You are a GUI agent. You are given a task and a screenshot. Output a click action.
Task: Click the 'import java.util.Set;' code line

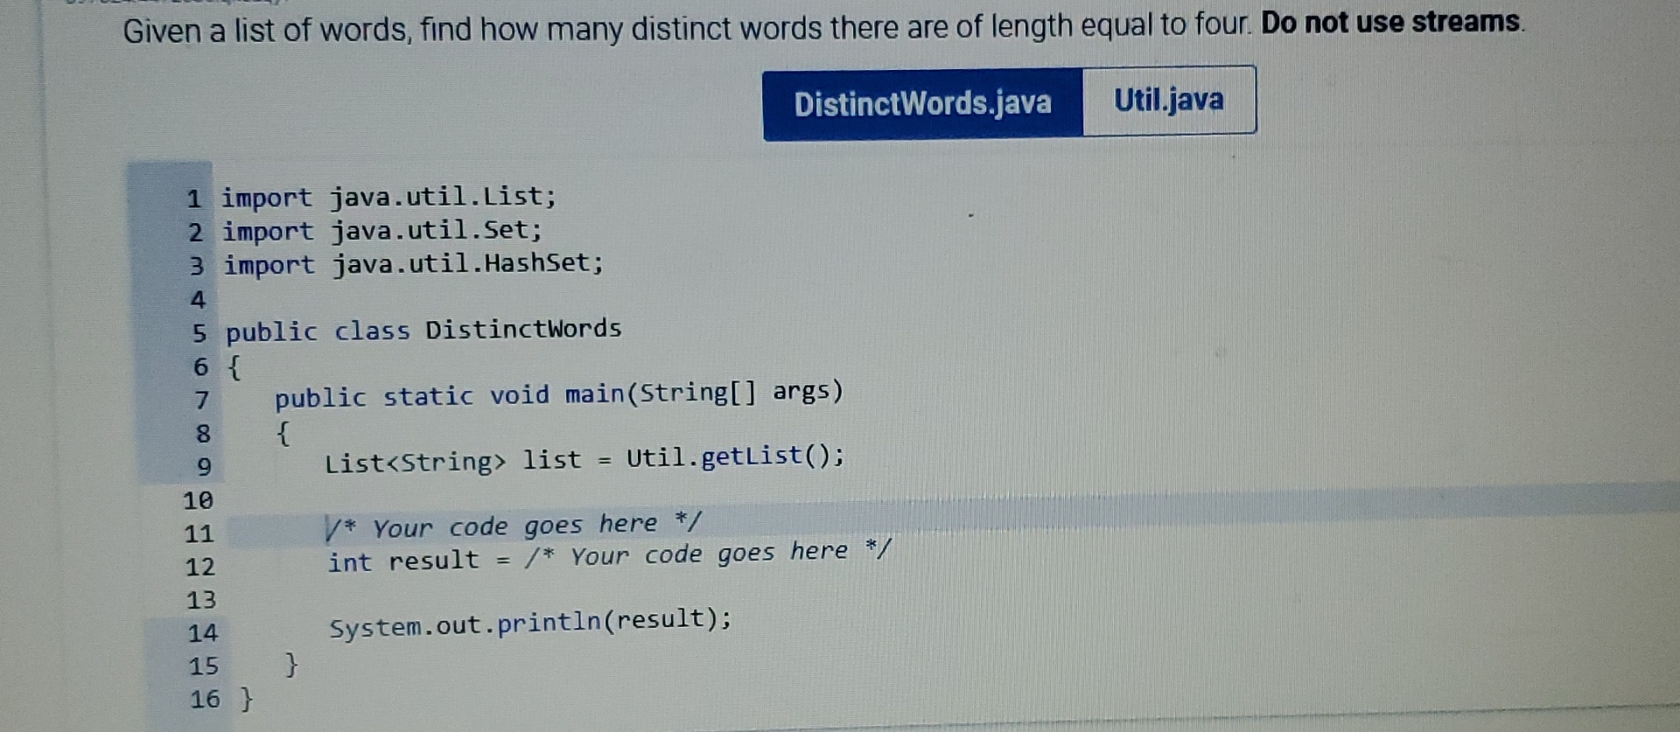(381, 230)
